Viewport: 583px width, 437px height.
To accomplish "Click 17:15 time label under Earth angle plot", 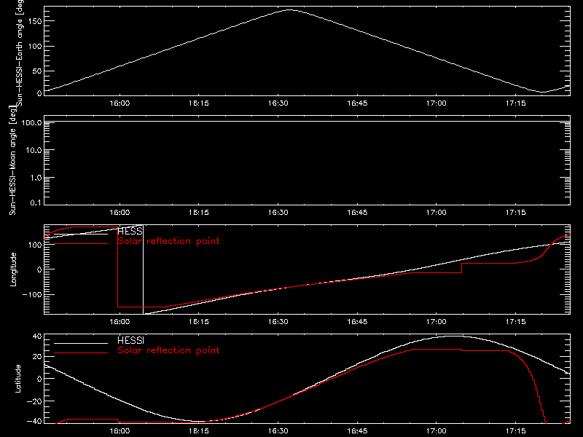I will (x=516, y=103).
